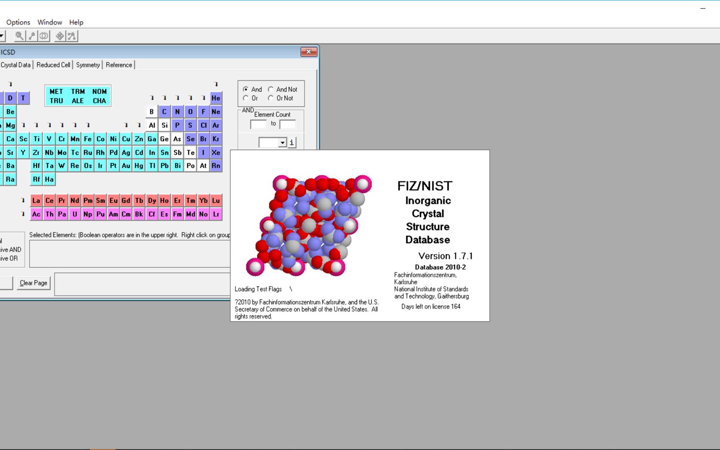Select the D (deuterium) element cell

click(x=10, y=98)
